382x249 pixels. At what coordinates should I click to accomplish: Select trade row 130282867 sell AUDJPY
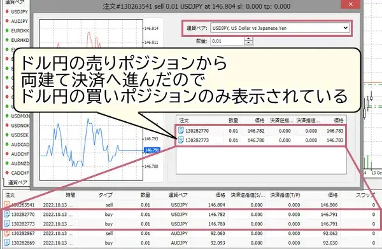coord(191,234)
